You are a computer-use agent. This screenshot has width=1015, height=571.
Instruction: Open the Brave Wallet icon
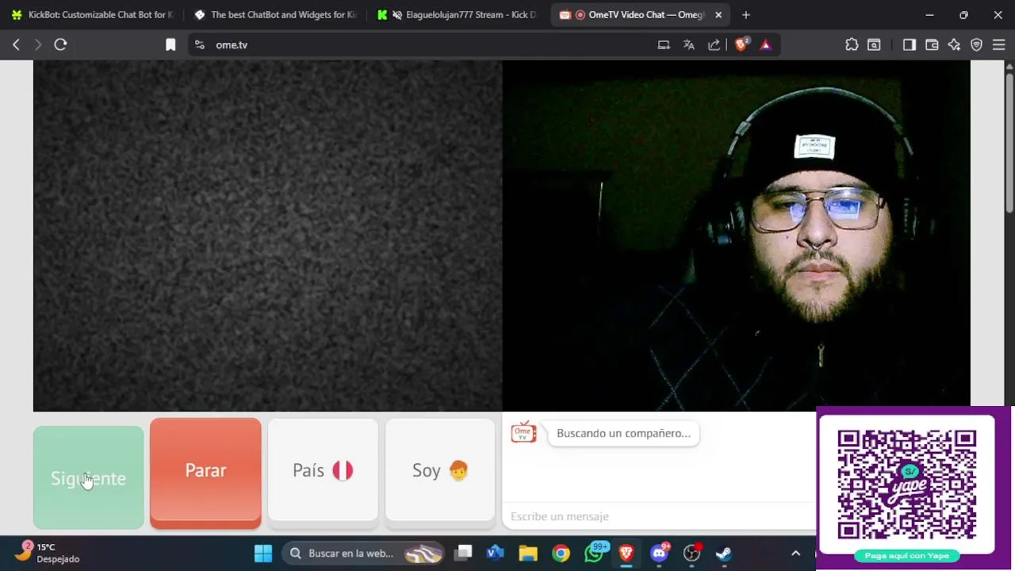932,45
